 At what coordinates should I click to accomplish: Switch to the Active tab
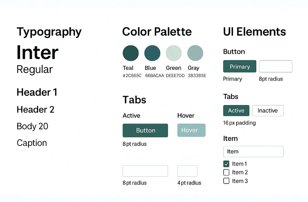(236, 111)
